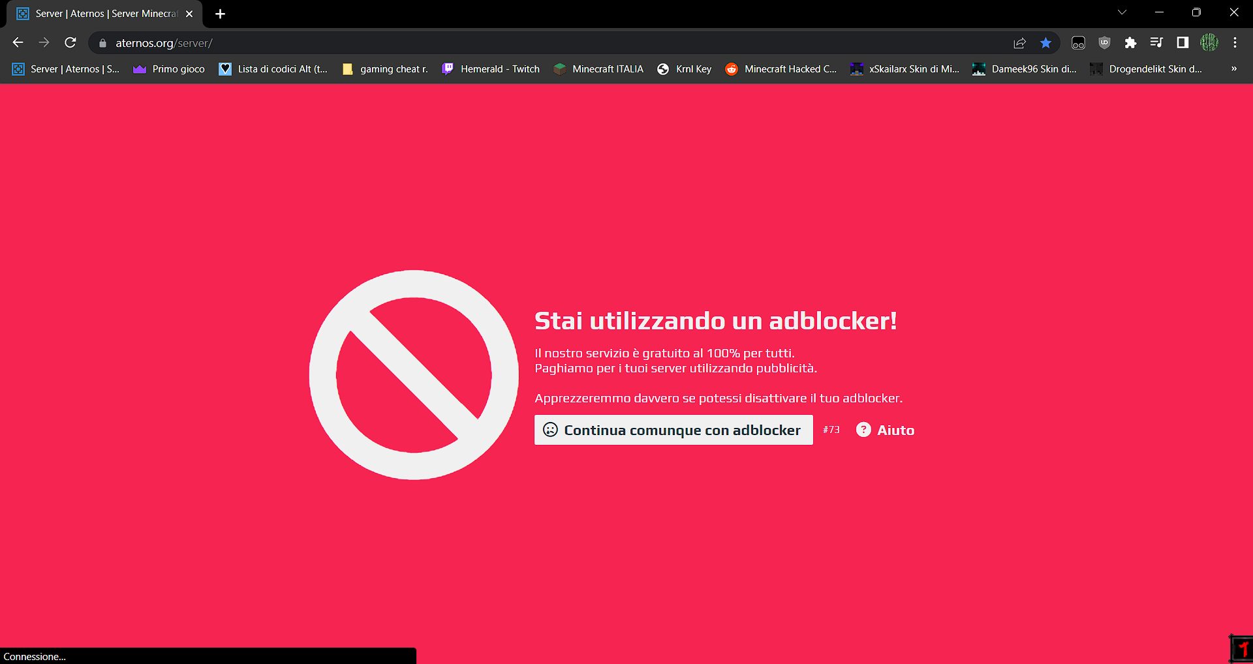Image resolution: width=1253 pixels, height=664 pixels.
Task: Open the square-face extension icon
Action: click(x=1078, y=43)
